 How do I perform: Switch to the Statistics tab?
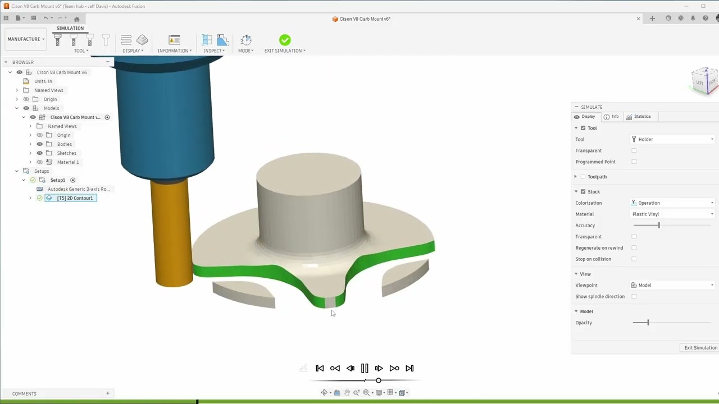[x=638, y=117]
